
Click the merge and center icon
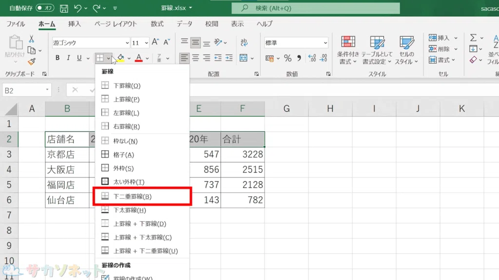[x=244, y=58]
